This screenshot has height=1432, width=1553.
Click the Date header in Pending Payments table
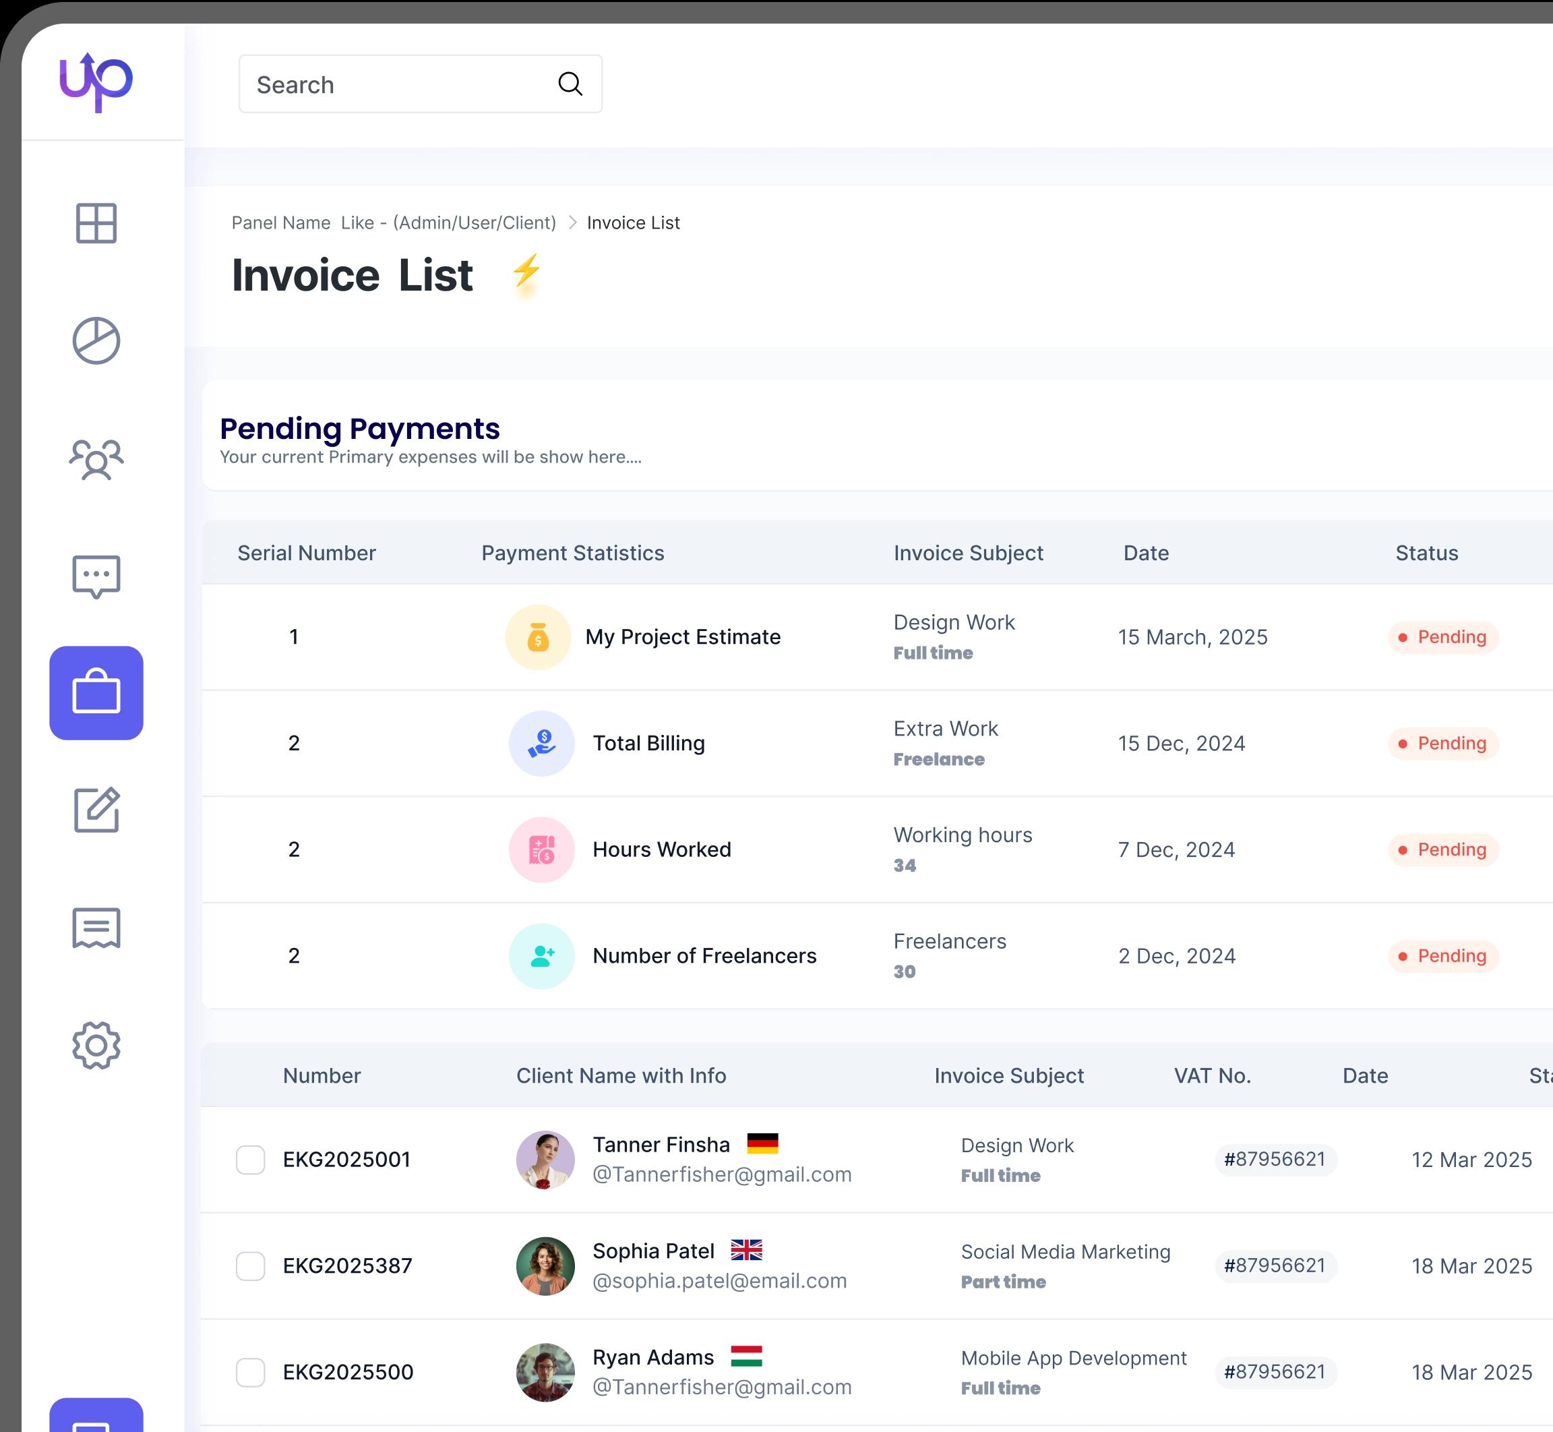[1146, 552]
